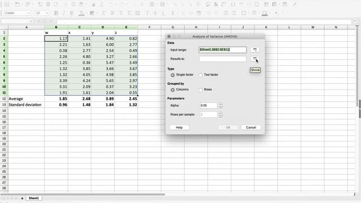Click the Cancel button in ANOVA dialog
Image resolution: width=361 pixels, height=203 pixels.
coord(251,127)
